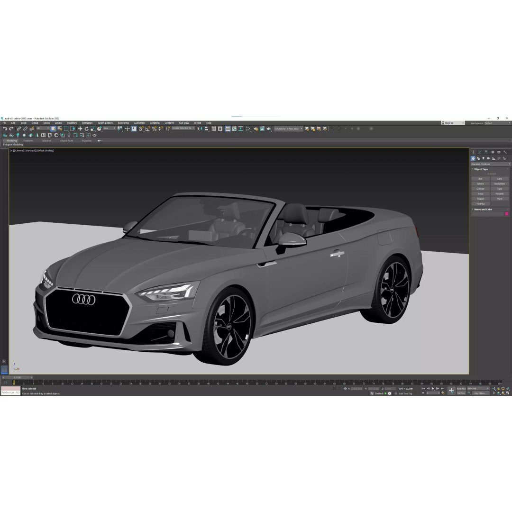Viewport: 512px width, 512px height.
Task: Toggle the Spinner Snap icon
Action: [160, 128]
